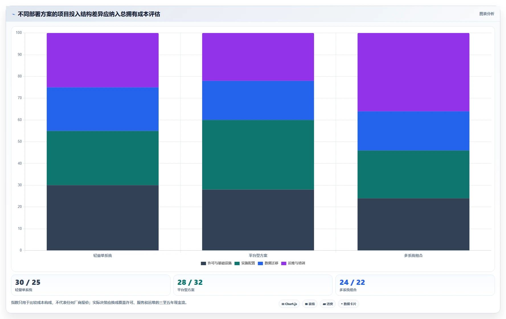
Task: Open the 30 / 25 轻量单系统 card
Action: (91, 285)
